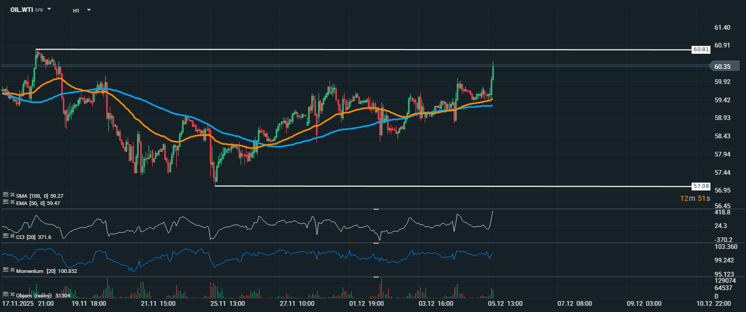Select the 57.08 support line price label
The width and height of the screenshot is (746, 312).
(700, 186)
